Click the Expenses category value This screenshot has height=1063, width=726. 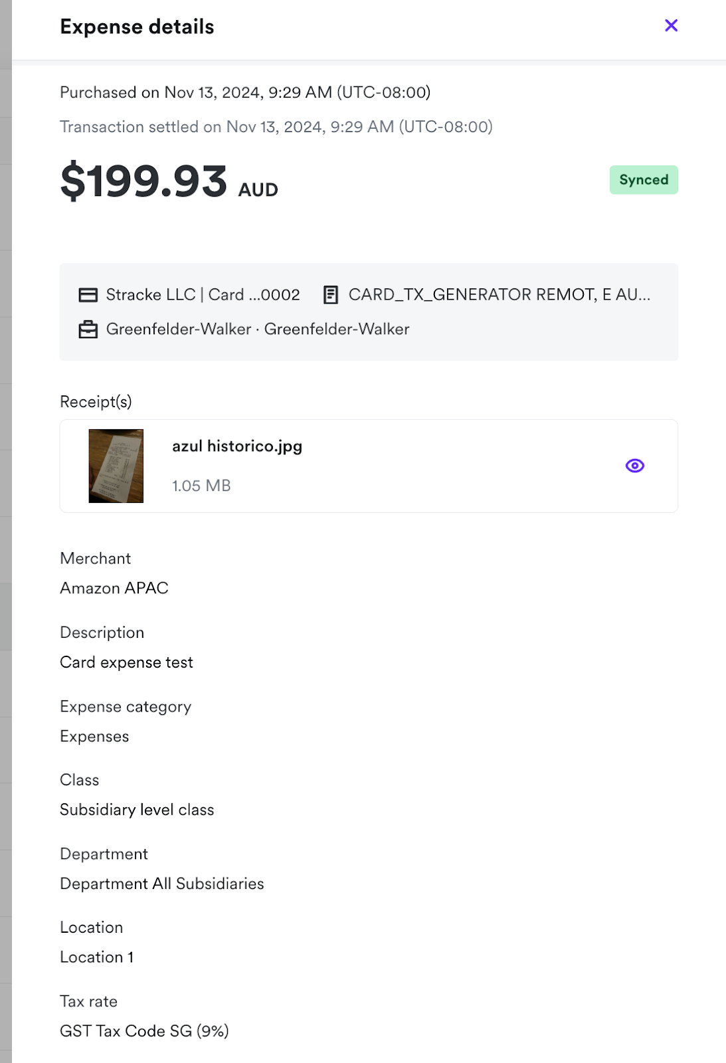[94, 737]
